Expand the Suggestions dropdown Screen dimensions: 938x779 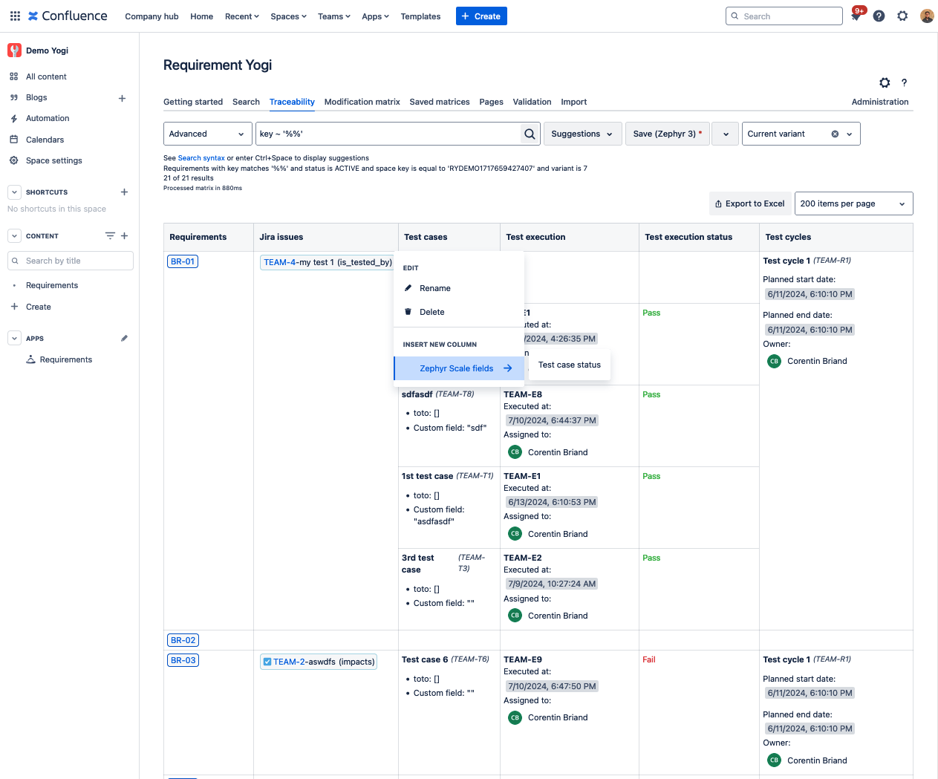(582, 134)
